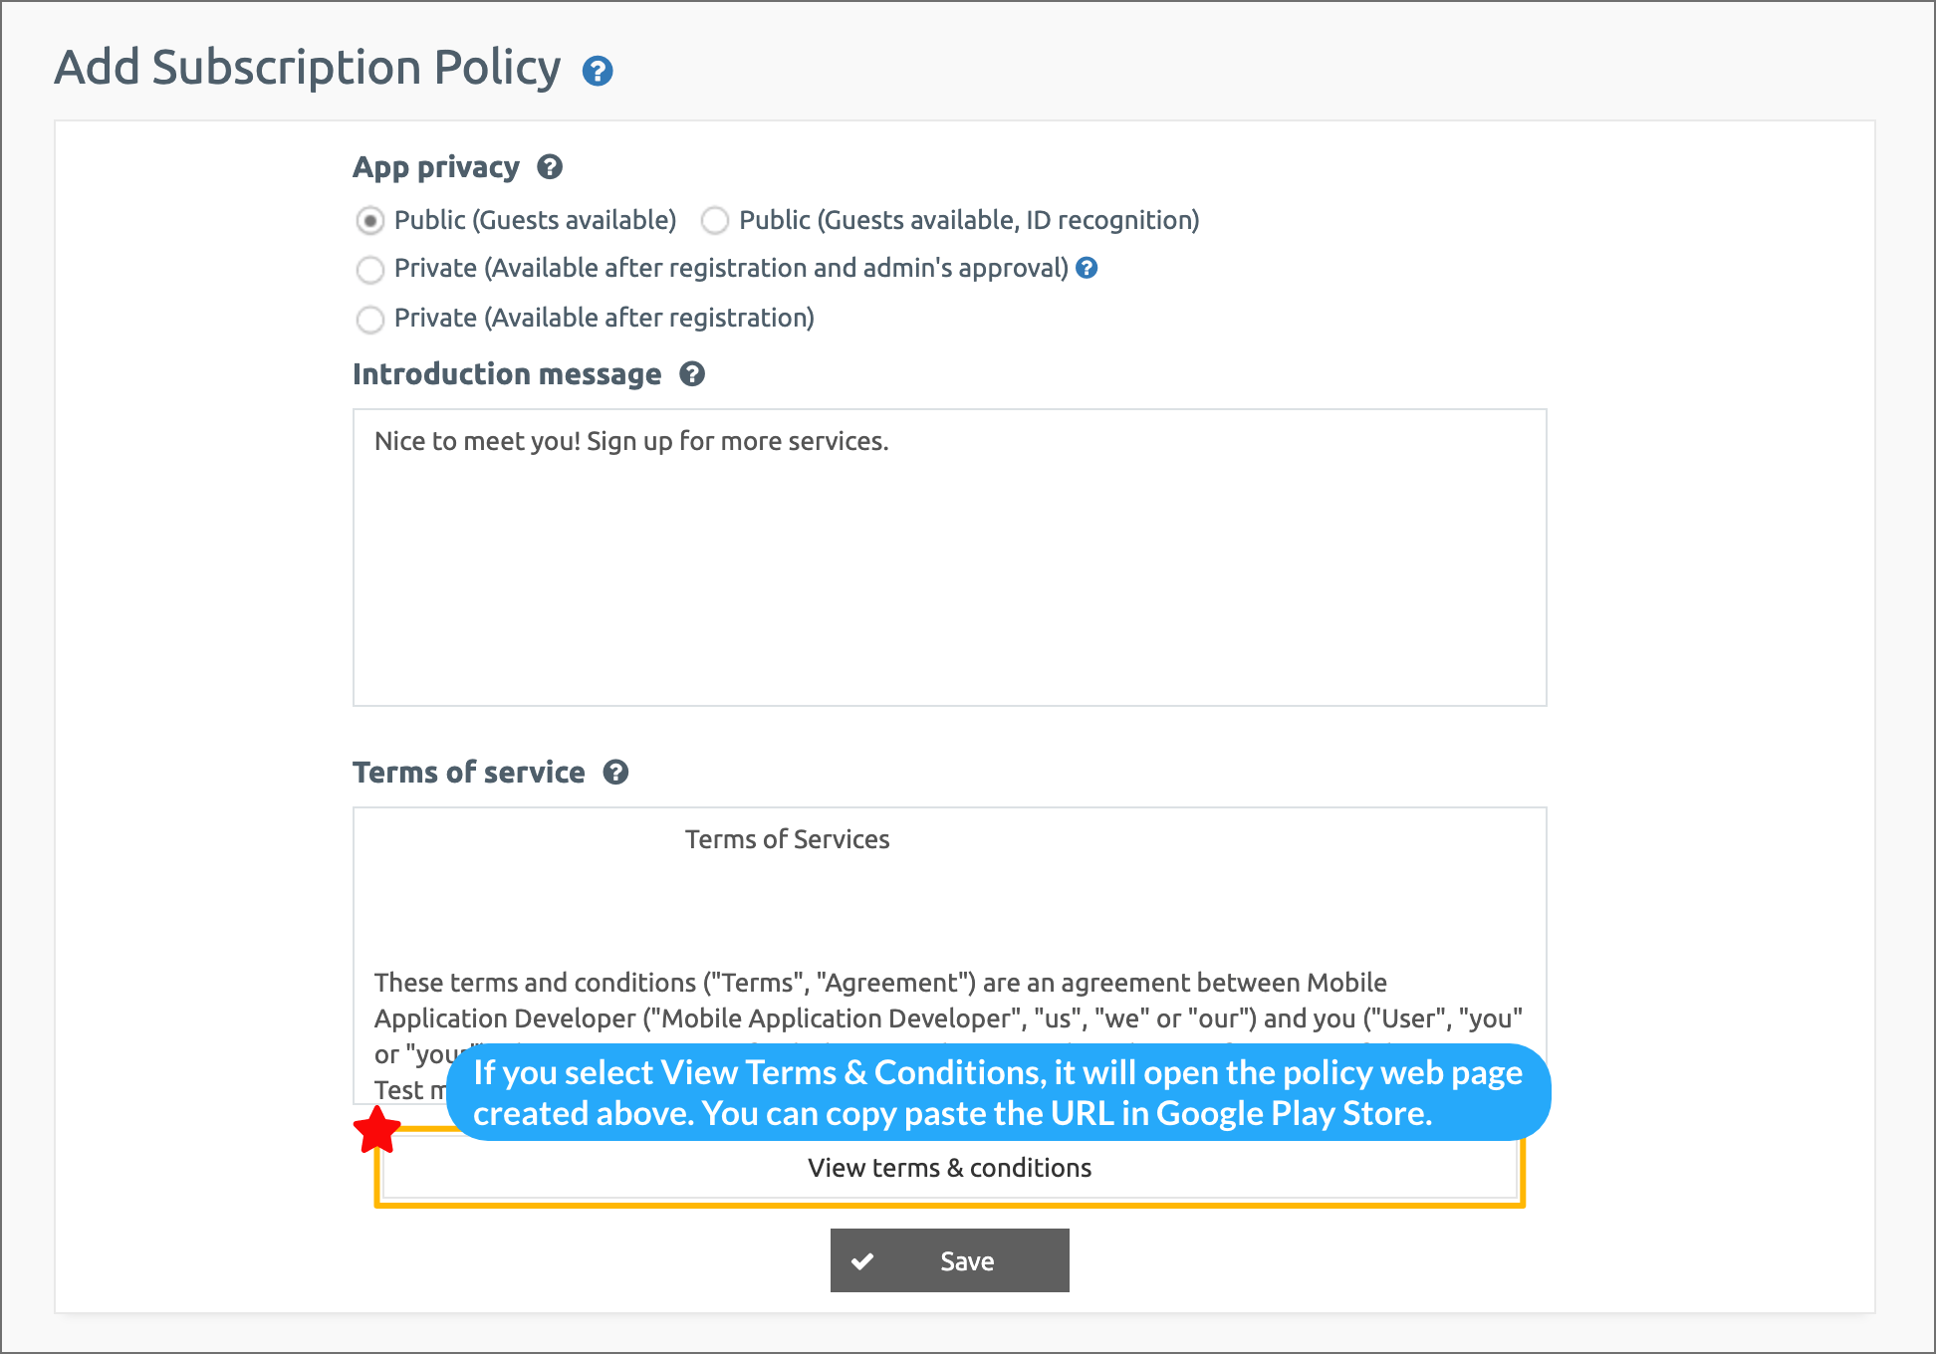Choose Private (Available after registration) radio
This screenshot has width=1936, height=1354.
pyautogui.click(x=370, y=319)
